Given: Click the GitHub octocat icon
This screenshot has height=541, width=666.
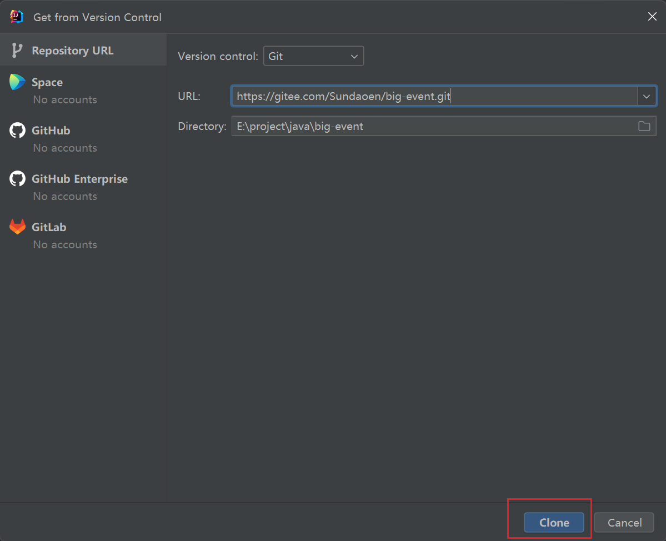Looking at the screenshot, I should (17, 131).
